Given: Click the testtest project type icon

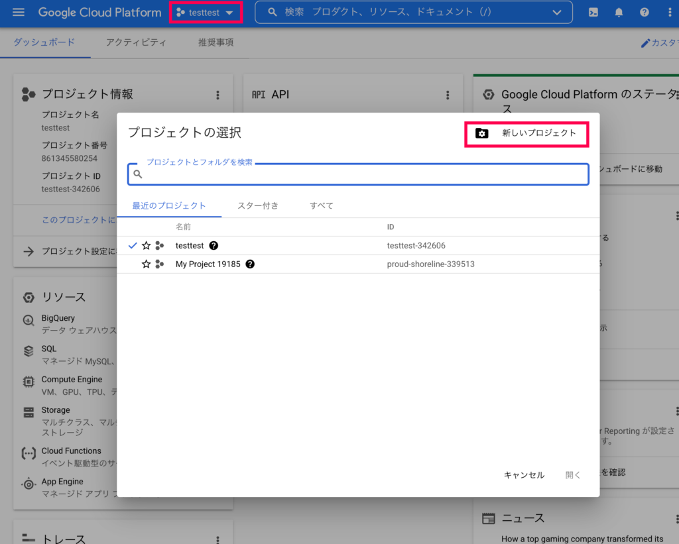Looking at the screenshot, I should (160, 246).
